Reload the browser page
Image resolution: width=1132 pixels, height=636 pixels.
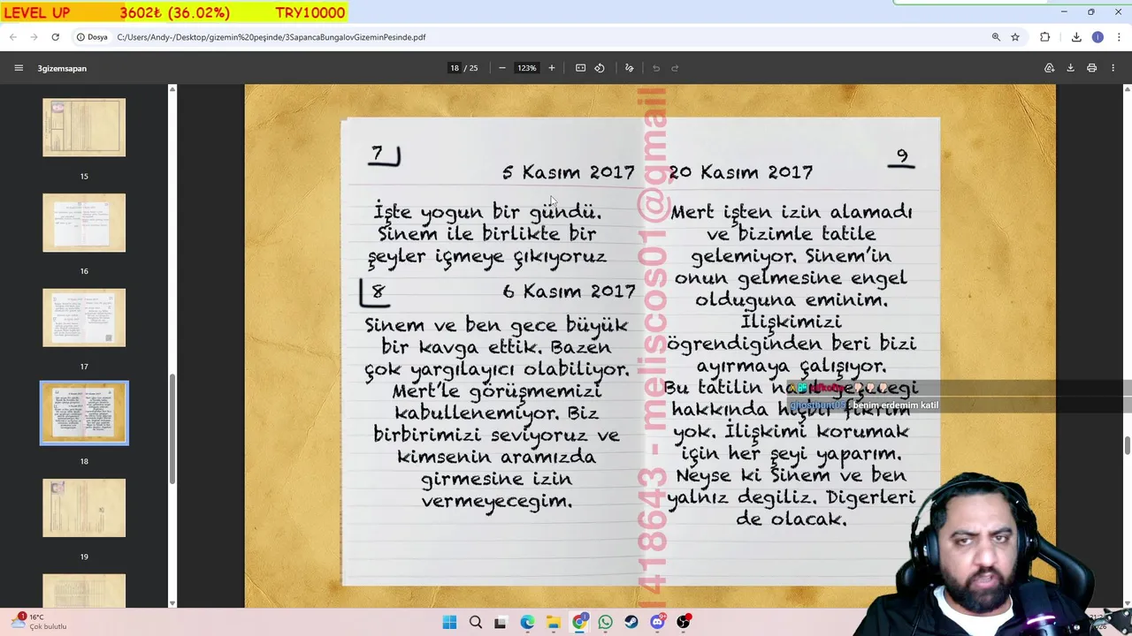tap(55, 37)
